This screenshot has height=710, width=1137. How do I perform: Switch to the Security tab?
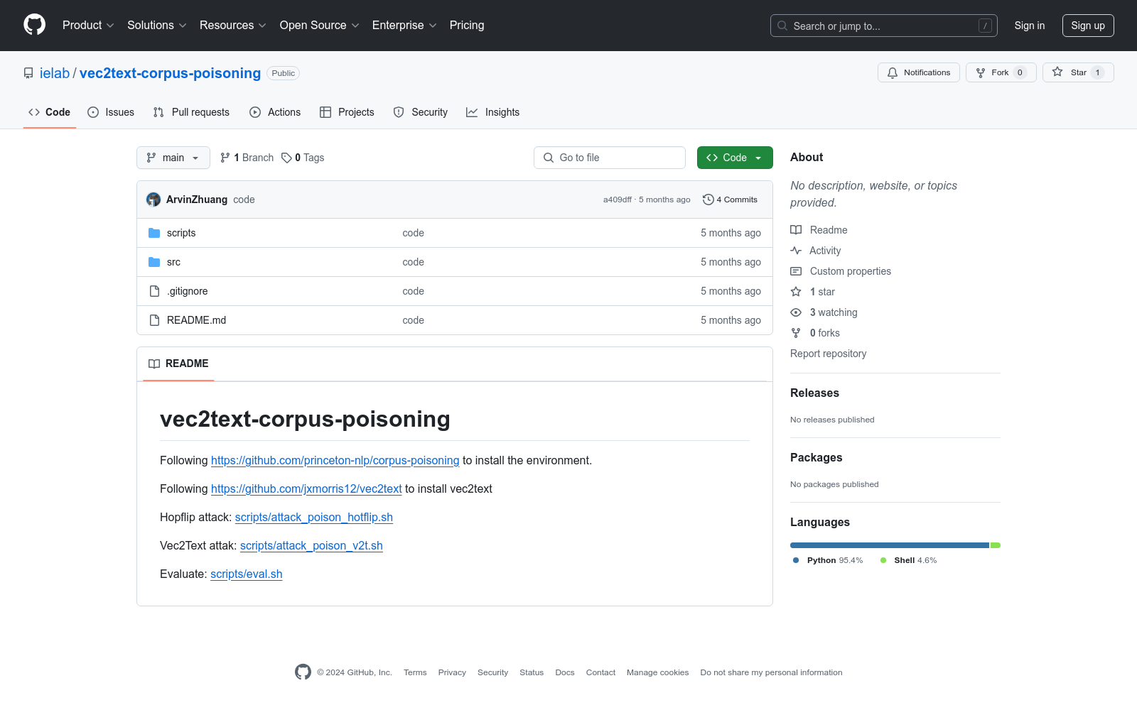(x=421, y=112)
